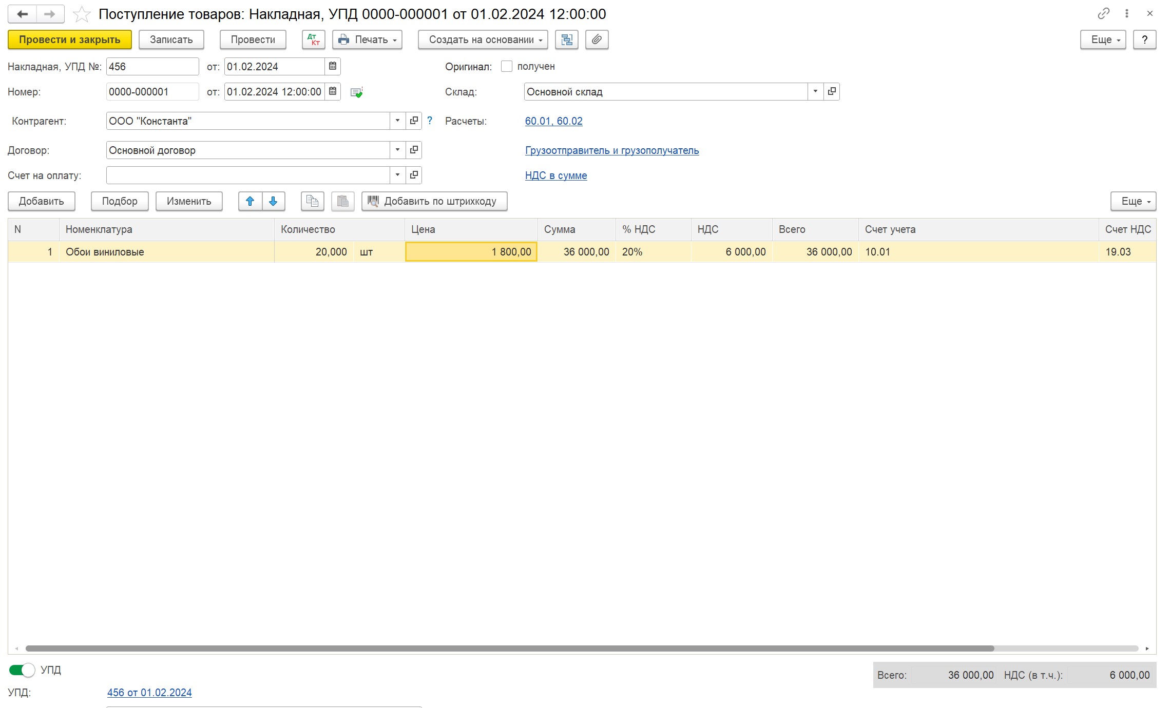Open calendar for invoice date 01.02.2024

coord(333,66)
